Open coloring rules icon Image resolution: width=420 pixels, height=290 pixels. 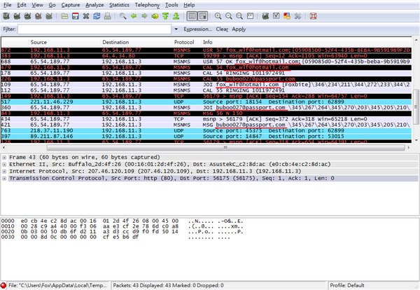pos(287,16)
